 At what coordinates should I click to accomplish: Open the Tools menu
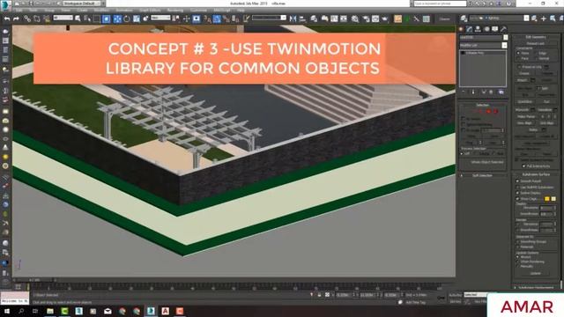(x=33, y=11)
